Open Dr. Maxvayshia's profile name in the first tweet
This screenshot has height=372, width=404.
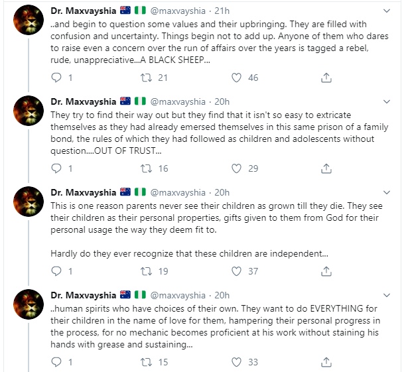point(82,11)
